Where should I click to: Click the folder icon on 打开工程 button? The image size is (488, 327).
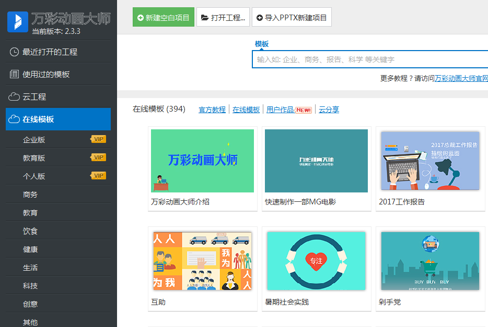click(205, 17)
